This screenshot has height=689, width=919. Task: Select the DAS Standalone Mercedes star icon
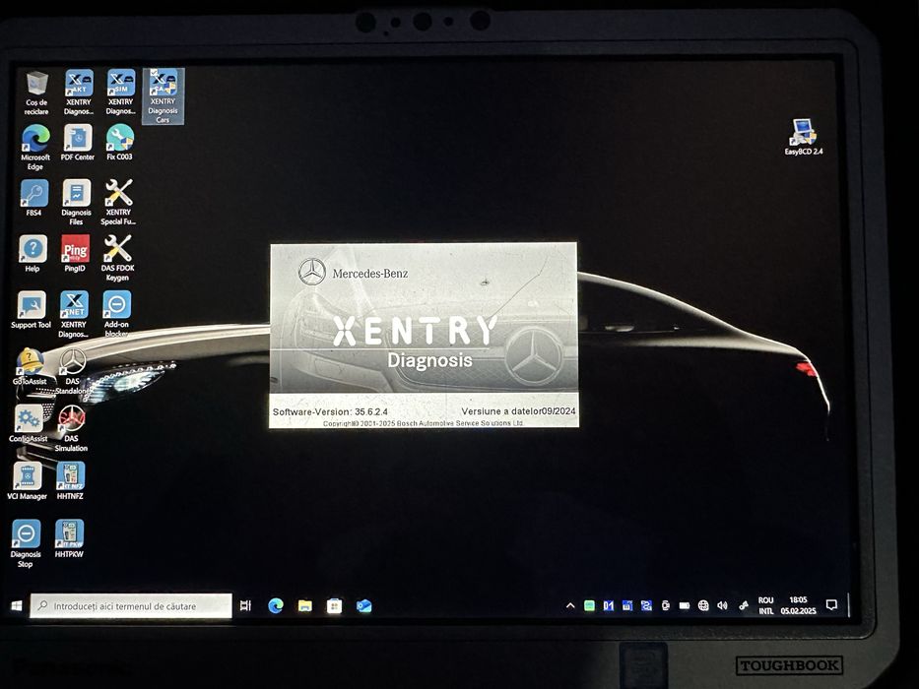point(73,371)
